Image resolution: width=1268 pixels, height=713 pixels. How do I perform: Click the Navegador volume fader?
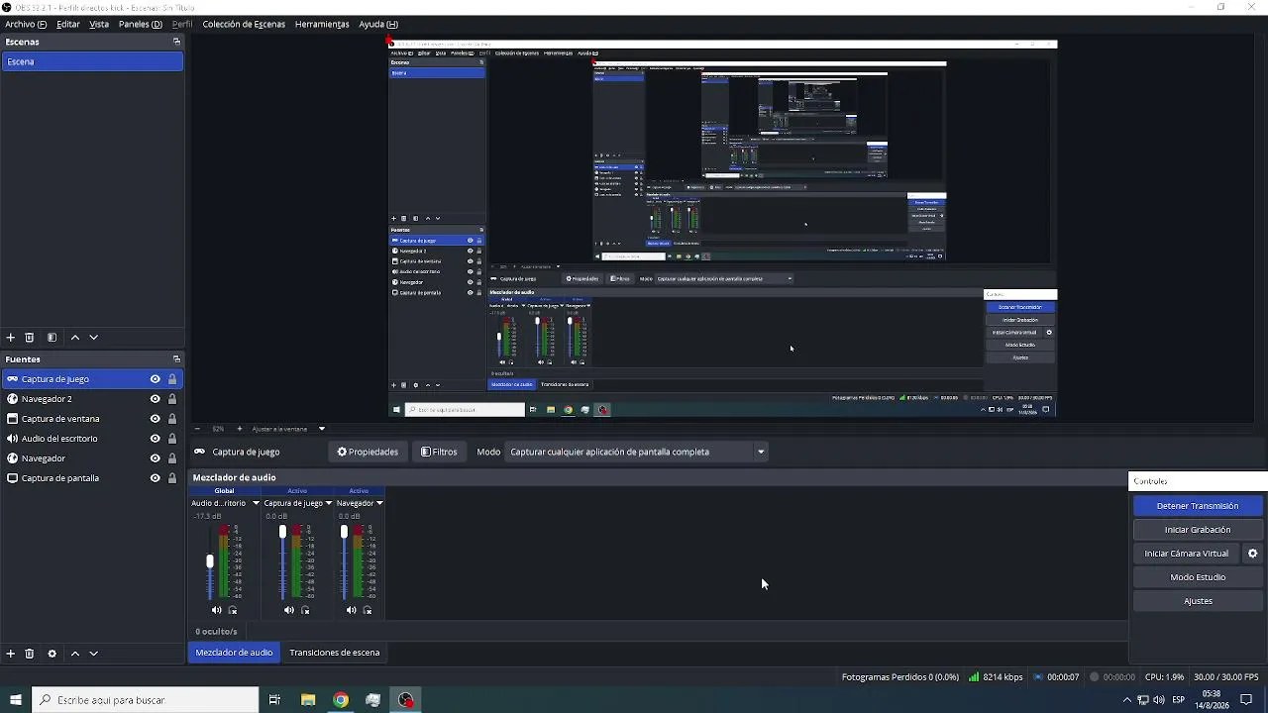point(344,533)
